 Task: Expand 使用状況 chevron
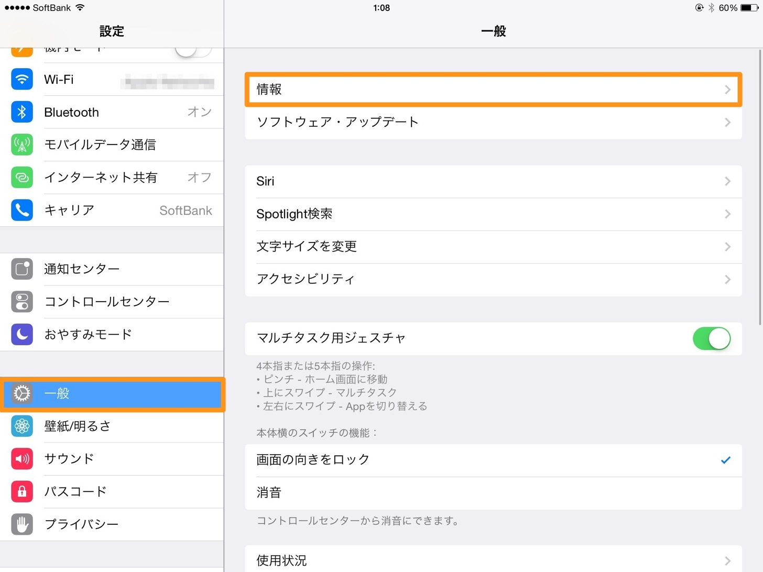coord(727,561)
